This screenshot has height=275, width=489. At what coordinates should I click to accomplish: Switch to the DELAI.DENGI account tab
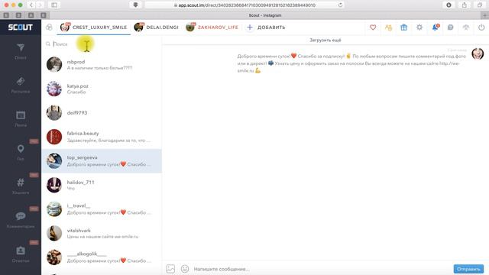pyautogui.click(x=156, y=27)
